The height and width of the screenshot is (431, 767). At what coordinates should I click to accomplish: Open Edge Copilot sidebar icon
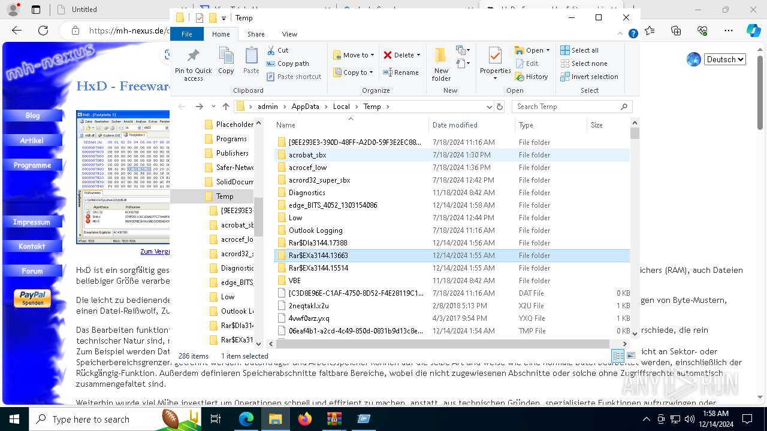pos(753,31)
